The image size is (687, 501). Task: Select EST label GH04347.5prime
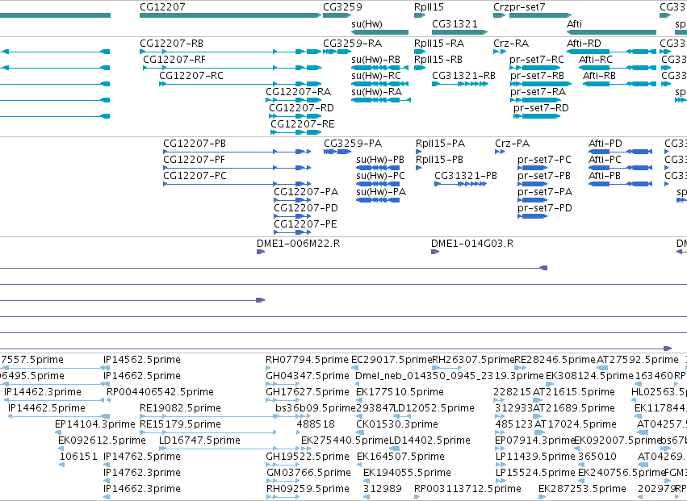(x=308, y=376)
